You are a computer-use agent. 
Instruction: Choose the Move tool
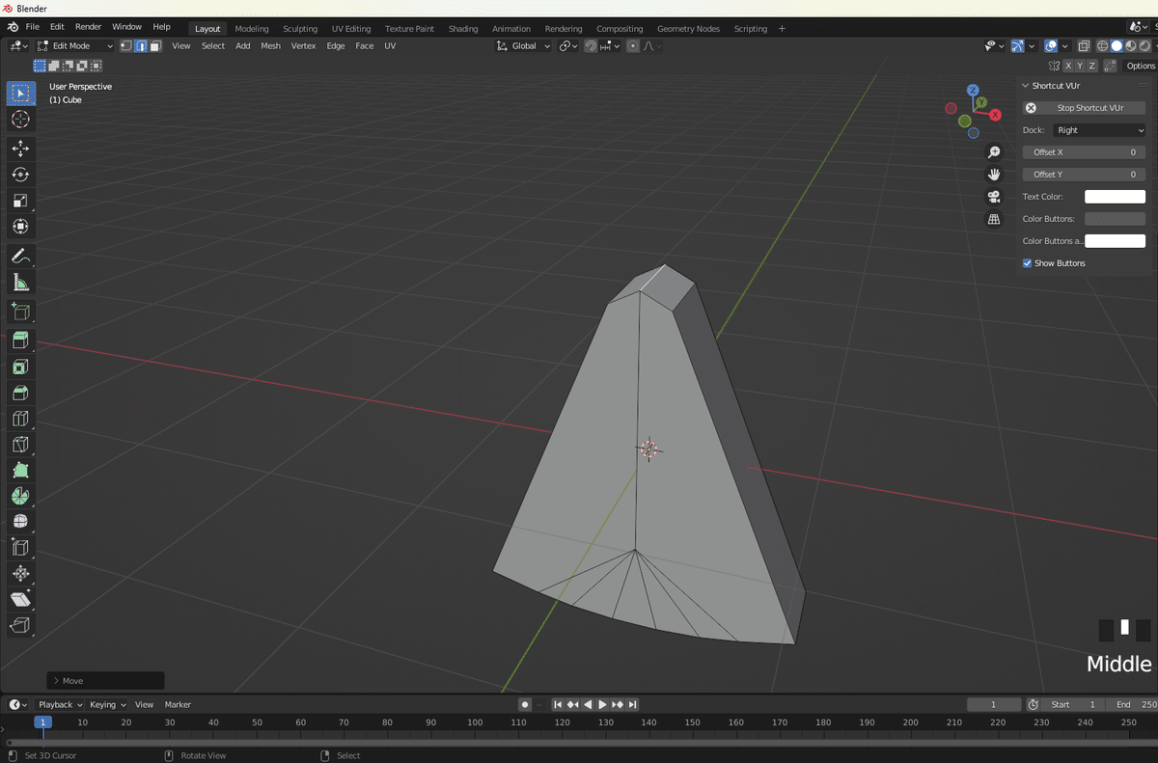[x=20, y=149]
